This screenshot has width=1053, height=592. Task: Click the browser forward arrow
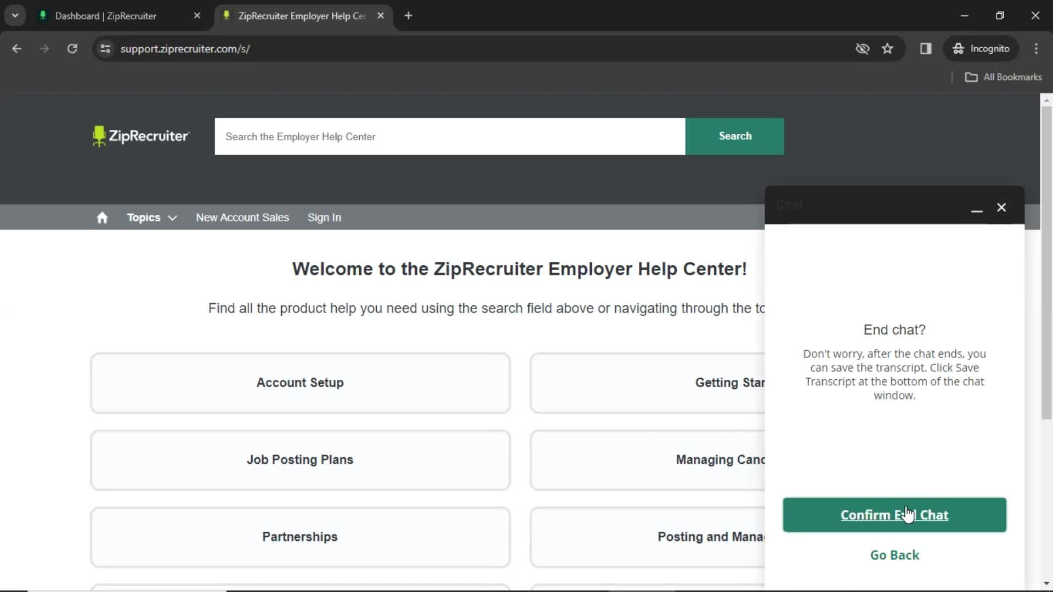[x=44, y=49]
